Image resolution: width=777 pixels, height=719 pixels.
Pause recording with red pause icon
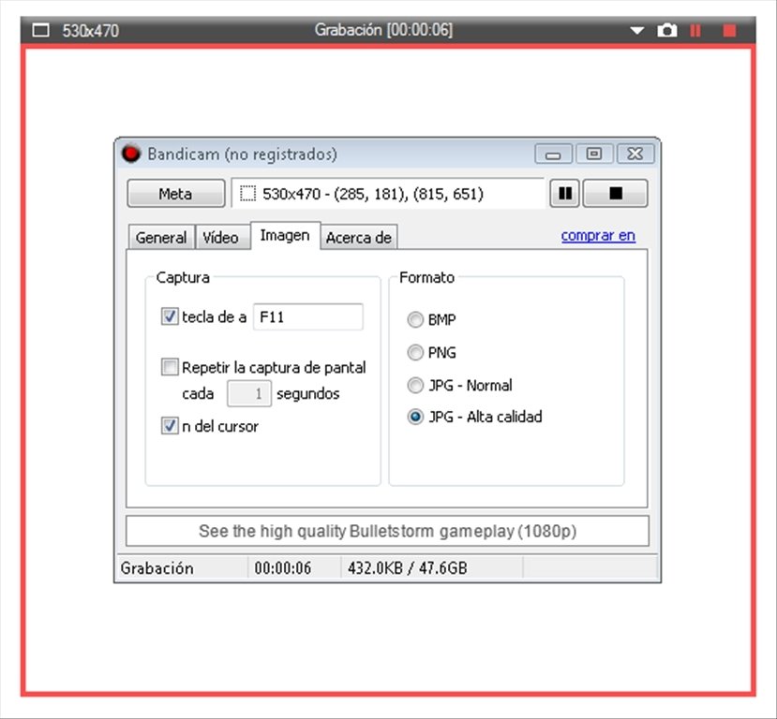point(695,31)
